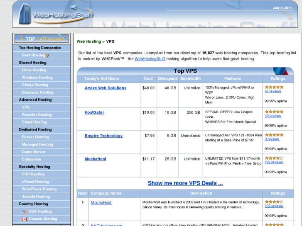Open the Arvixe Web Solutions deal link

106,88
